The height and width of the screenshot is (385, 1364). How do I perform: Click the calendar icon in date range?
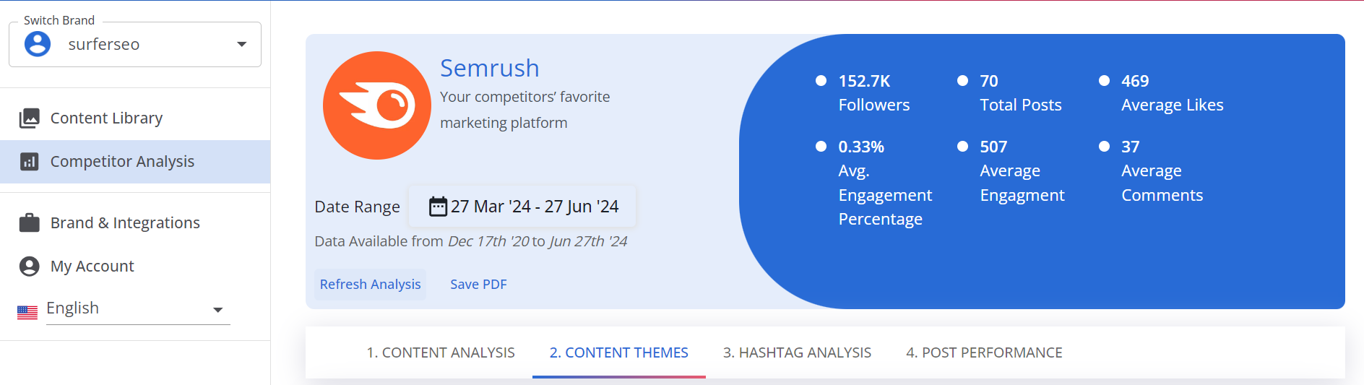click(438, 207)
